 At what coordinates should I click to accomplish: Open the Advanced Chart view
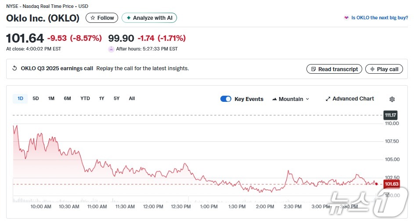[350, 99]
